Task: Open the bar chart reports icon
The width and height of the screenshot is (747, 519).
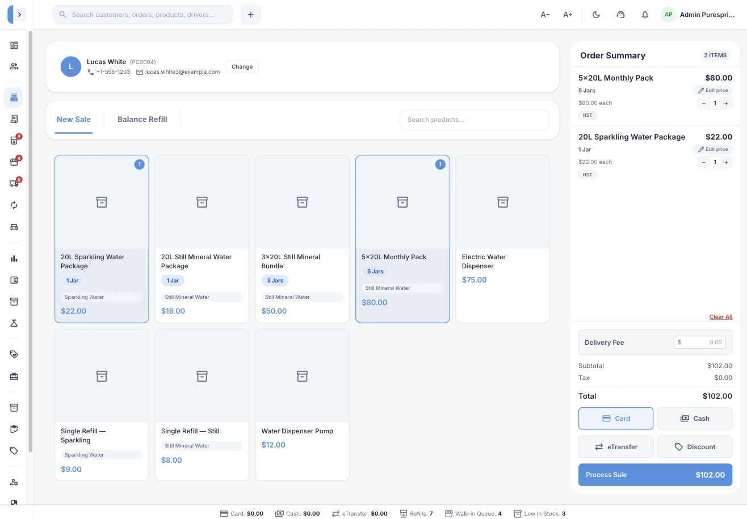Action: point(14,259)
